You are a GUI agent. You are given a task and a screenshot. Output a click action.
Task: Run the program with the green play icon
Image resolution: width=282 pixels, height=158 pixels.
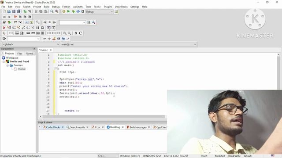pos(68,11)
